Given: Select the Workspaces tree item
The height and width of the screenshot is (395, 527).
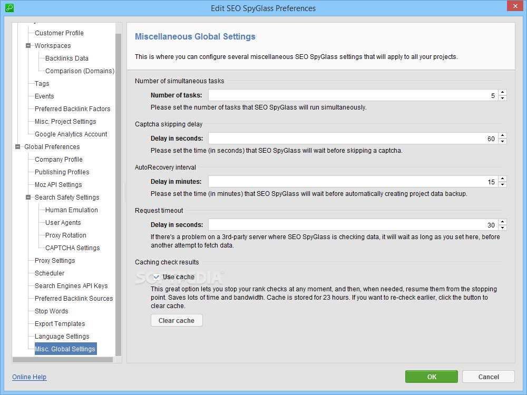Looking at the screenshot, I should coord(53,46).
